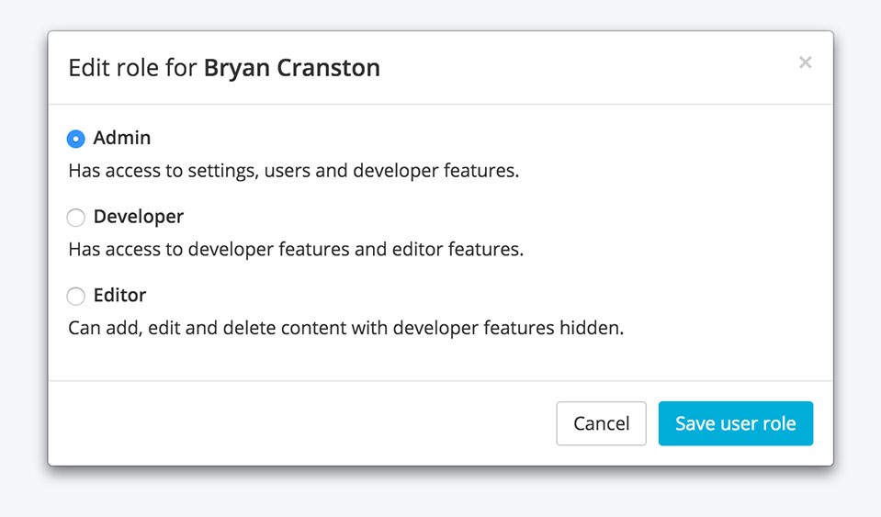The image size is (881, 517).
Task: Click the bold Developer role label
Action: 138,217
